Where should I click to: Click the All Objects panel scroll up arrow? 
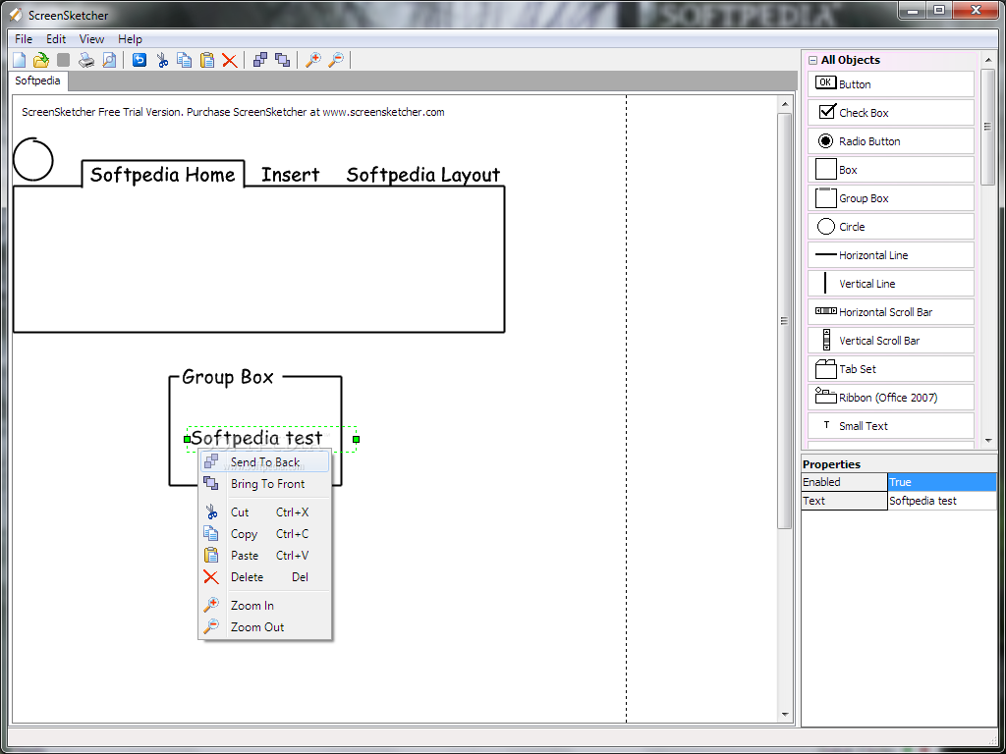pyautogui.click(x=988, y=59)
